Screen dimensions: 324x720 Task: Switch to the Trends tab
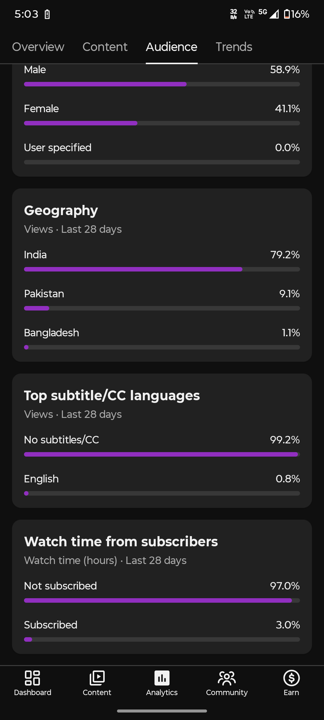tap(234, 47)
